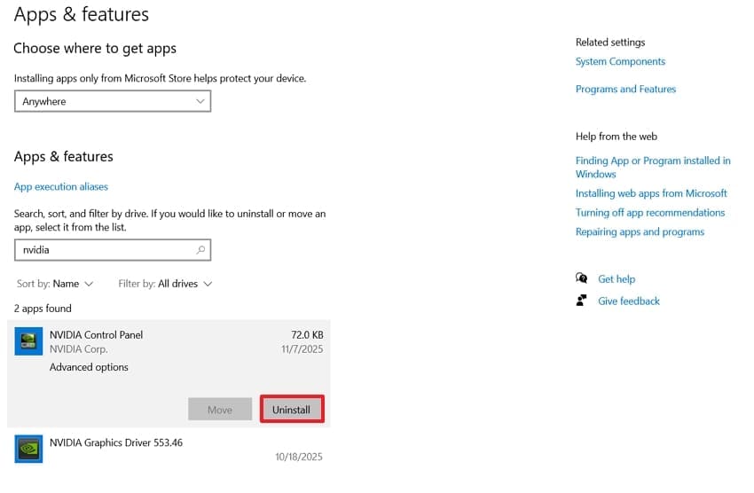Image resolution: width=754 pixels, height=493 pixels.
Task: Click the Get help chat icon
Action: (x=581, y=278)
